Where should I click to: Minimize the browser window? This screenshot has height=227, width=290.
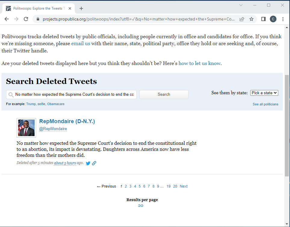coord(255,5)
